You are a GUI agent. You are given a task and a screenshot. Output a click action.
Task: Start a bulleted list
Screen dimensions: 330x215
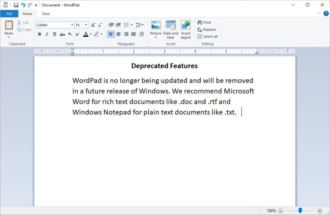tap(126, 25)
